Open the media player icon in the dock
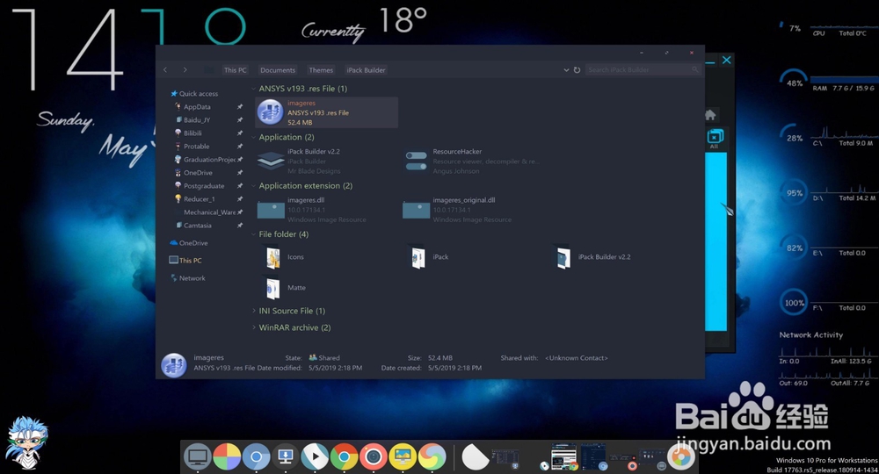The image size is (879, 474). [x=315, y=456]
